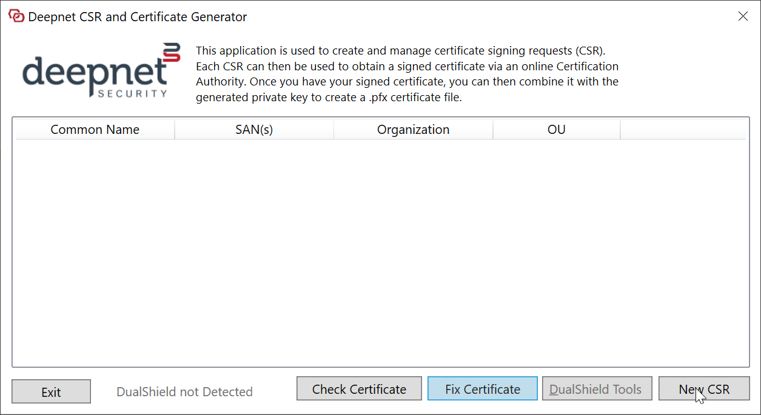Click divider between Organization and OU headers
761x415 pixels.
[x=493, y=130]
